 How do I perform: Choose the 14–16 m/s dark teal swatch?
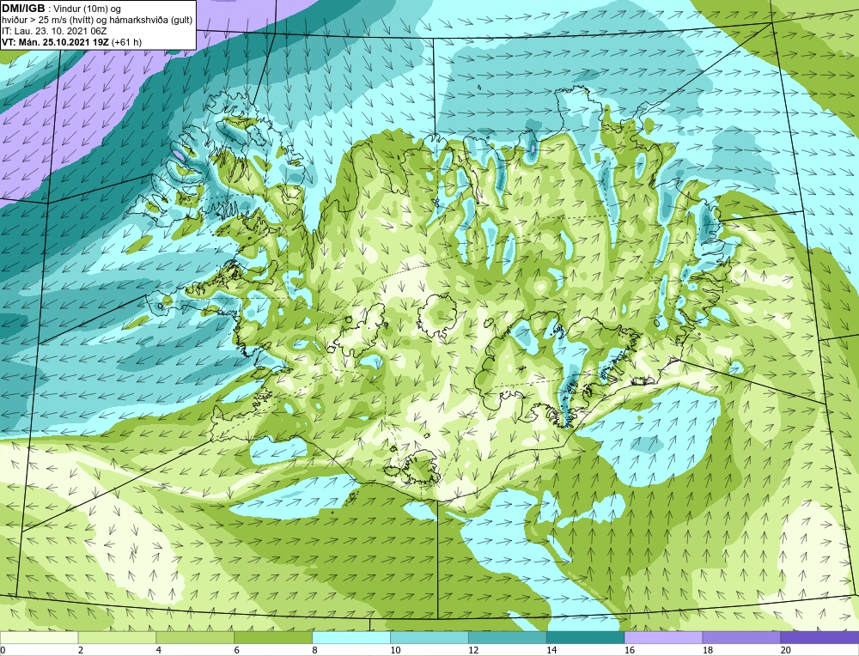coord(585,637)
